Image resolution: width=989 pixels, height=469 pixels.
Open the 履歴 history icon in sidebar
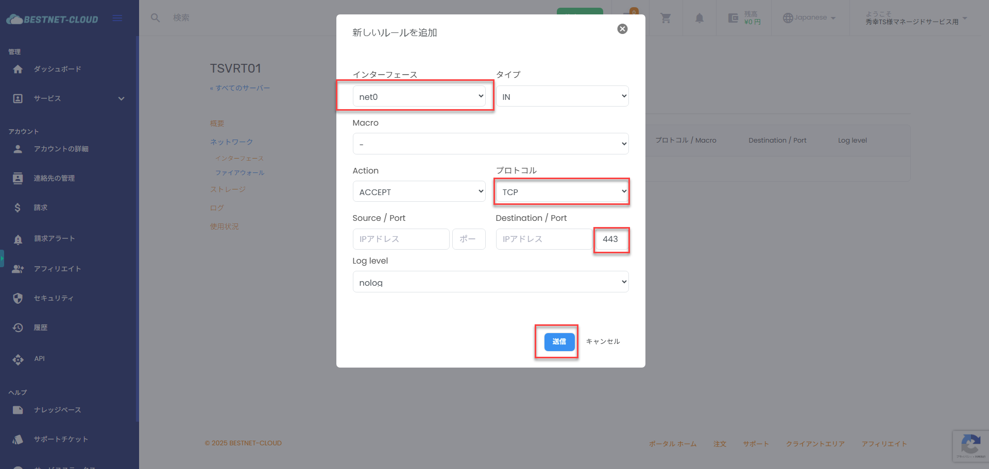tap(18, 328)
